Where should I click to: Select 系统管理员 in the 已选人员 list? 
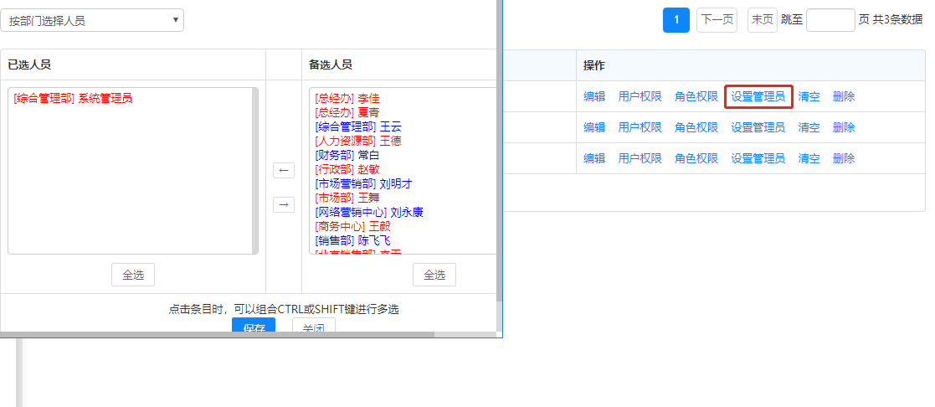[x=73, y=98]
